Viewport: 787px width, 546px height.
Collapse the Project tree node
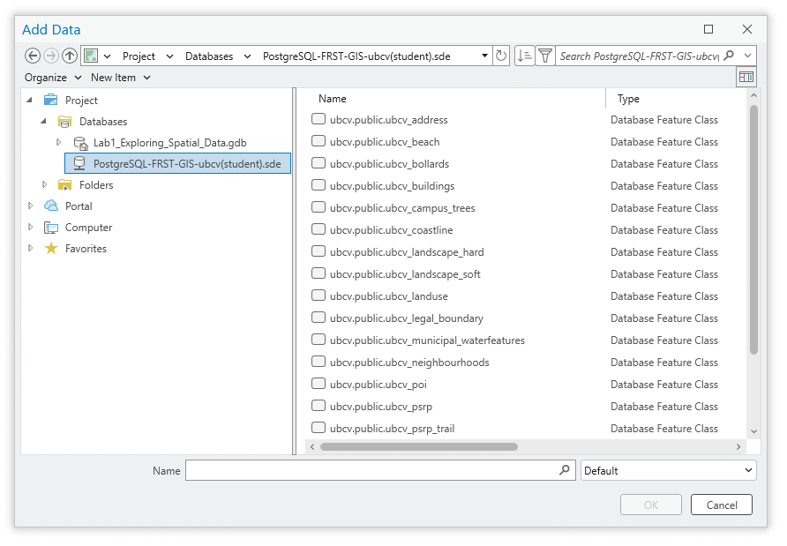pos(30,100)
